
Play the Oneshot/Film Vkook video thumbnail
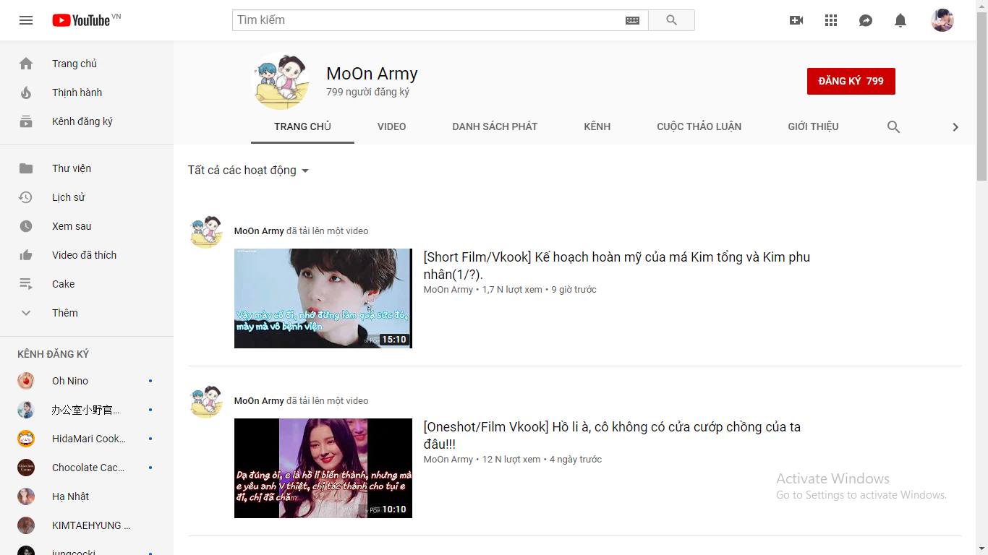(323, 468)
